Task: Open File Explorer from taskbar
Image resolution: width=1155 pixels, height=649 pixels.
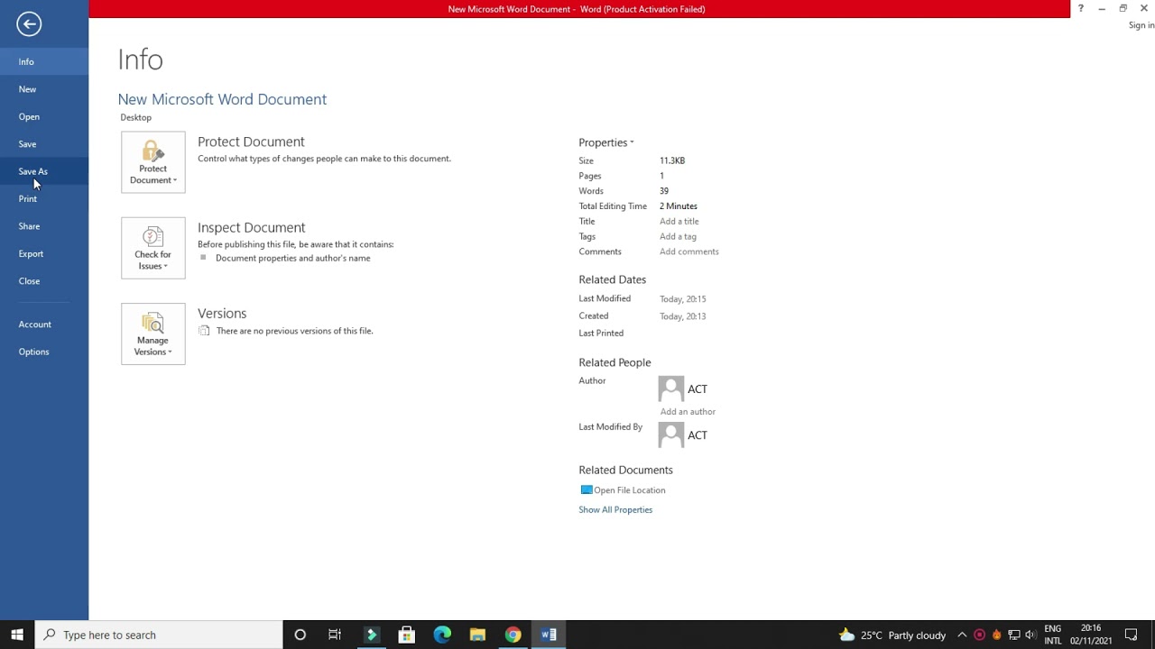Action: click(477, 635)
